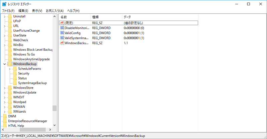Click the WindowsAnytimeUpgrade folder icon
This screenshot has width=267, height=139.
(x=10, y=59)
